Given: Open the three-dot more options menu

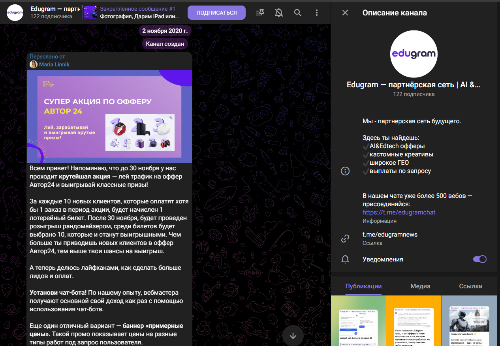Looking at the screenshot, I should (317, 13).
